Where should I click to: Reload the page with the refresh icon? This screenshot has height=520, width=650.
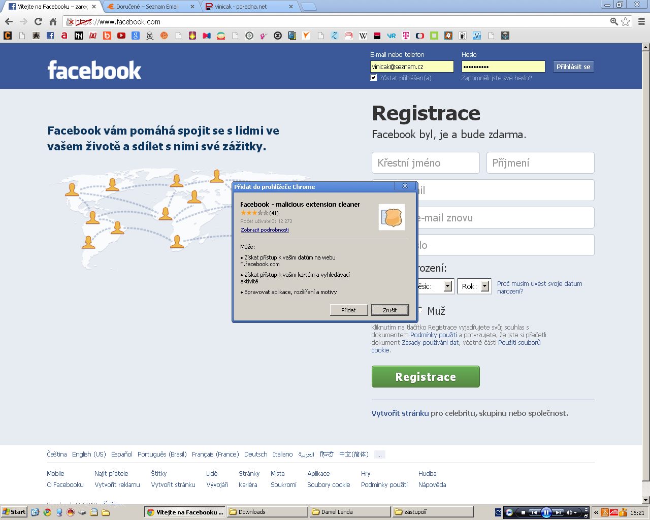click(x=38, y=21)
